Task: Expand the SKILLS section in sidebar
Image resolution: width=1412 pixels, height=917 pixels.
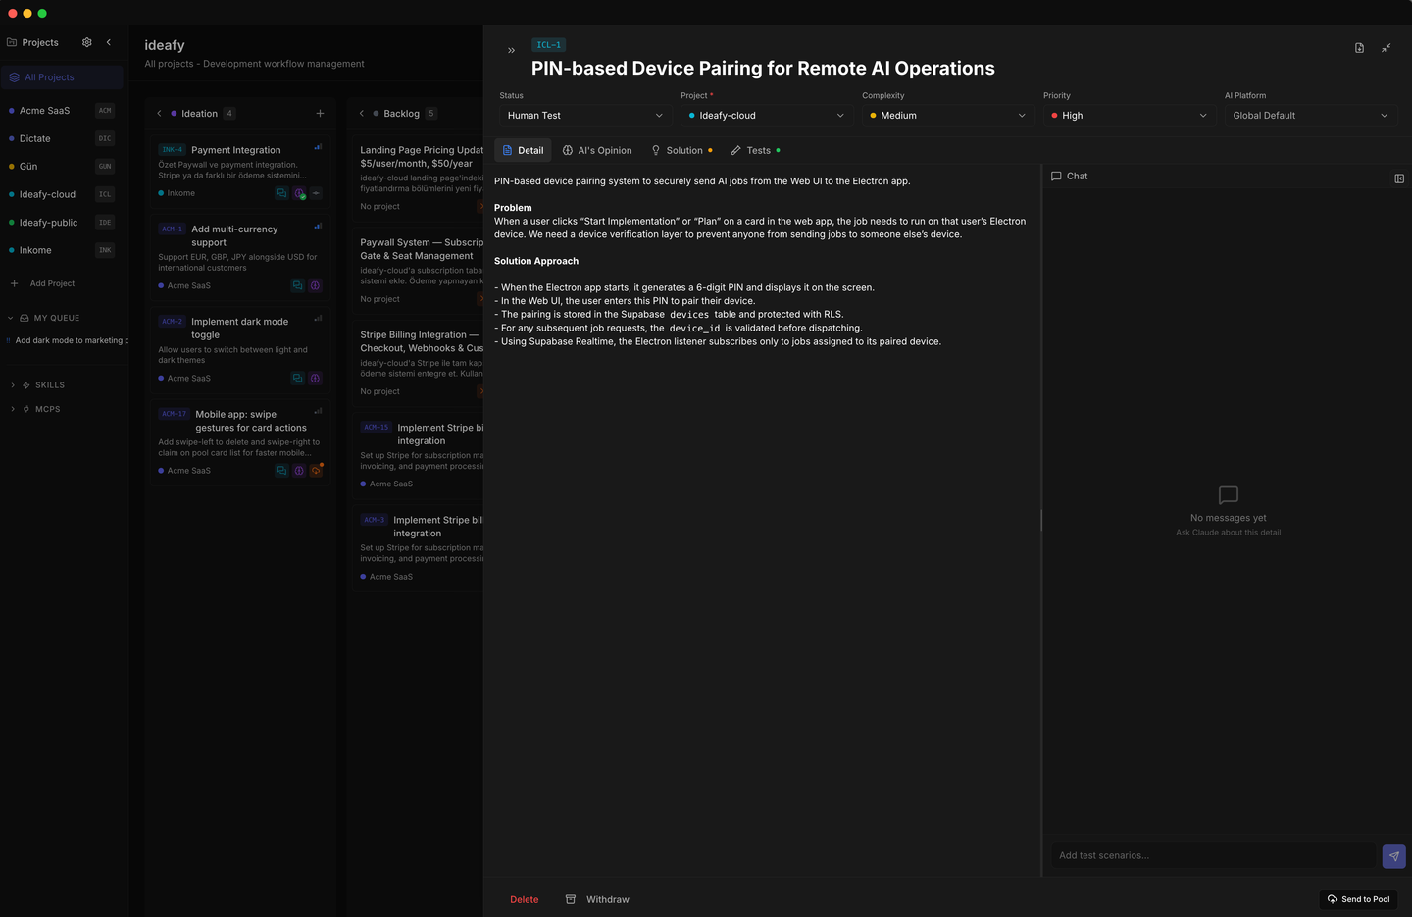Action: (41, 385)
